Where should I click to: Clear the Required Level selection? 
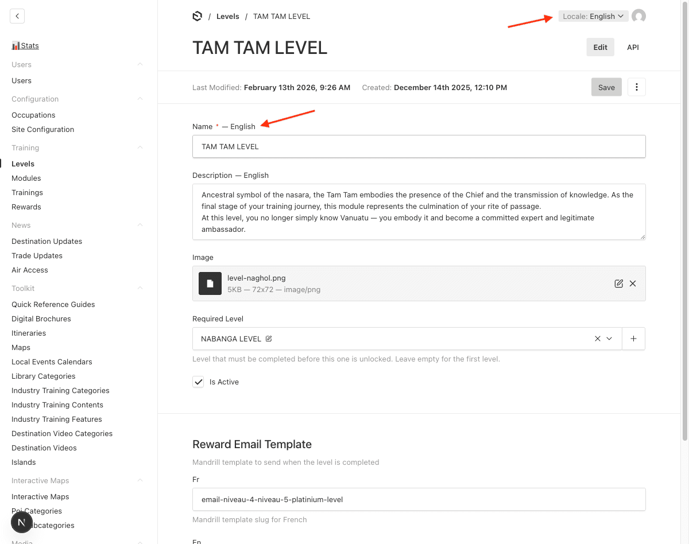pyautogui.click(x=597, y=339)
